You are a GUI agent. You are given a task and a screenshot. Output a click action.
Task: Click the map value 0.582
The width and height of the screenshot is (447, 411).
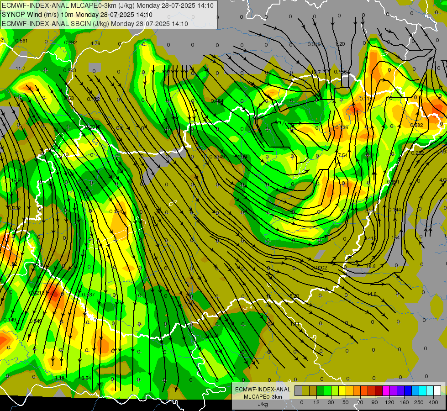(x=416, y=125)
